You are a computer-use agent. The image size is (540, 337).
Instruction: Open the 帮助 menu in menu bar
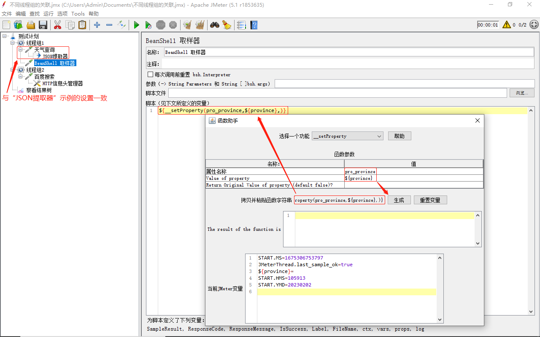[x=94, y=13]
